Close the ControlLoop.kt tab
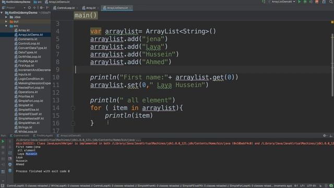The height and width of the screenshot is (188, 334). pyautogui.click(x=77, y=8)
